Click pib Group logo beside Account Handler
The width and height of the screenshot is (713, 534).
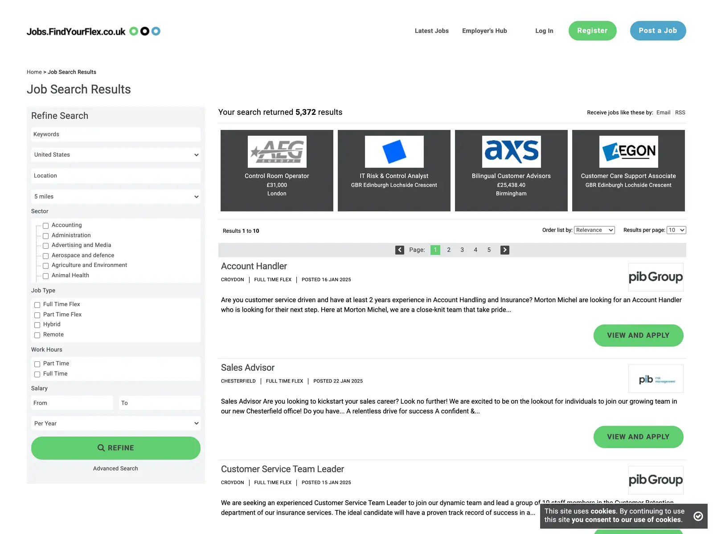pos(656,277)
